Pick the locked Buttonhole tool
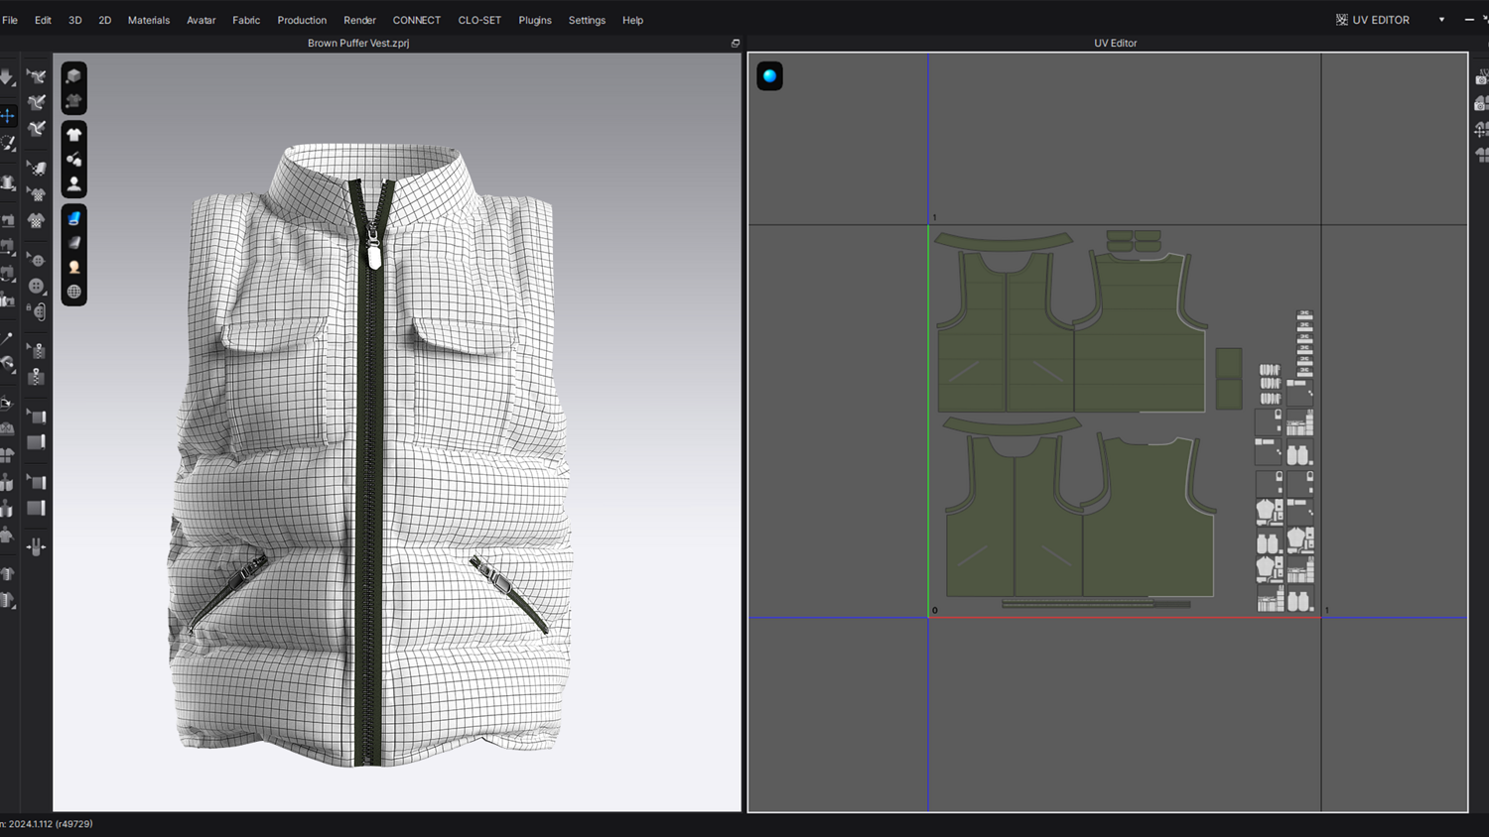 pyautogui.click(x=37, y=311)
